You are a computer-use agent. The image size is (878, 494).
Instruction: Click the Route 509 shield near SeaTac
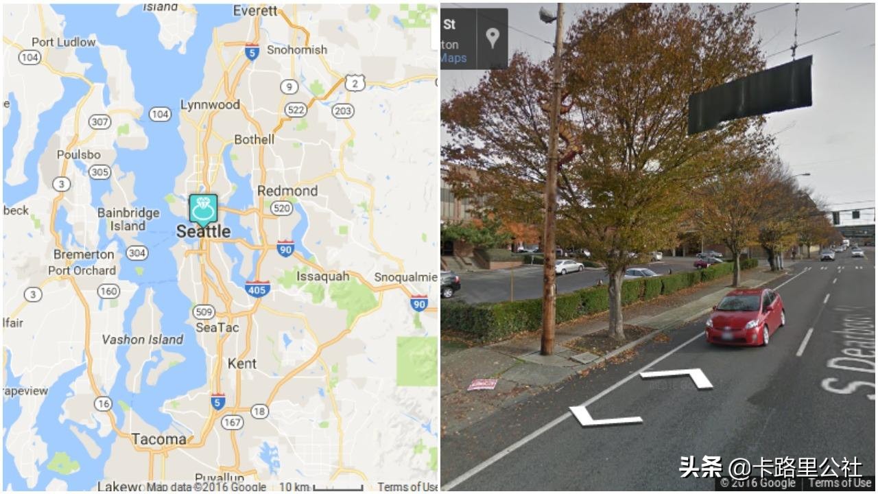coord(204,312)
